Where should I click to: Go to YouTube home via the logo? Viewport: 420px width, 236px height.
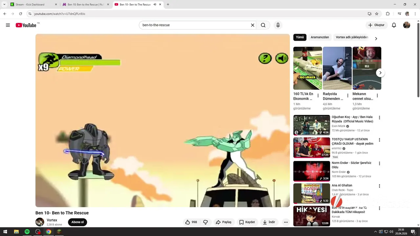point(26,25)
